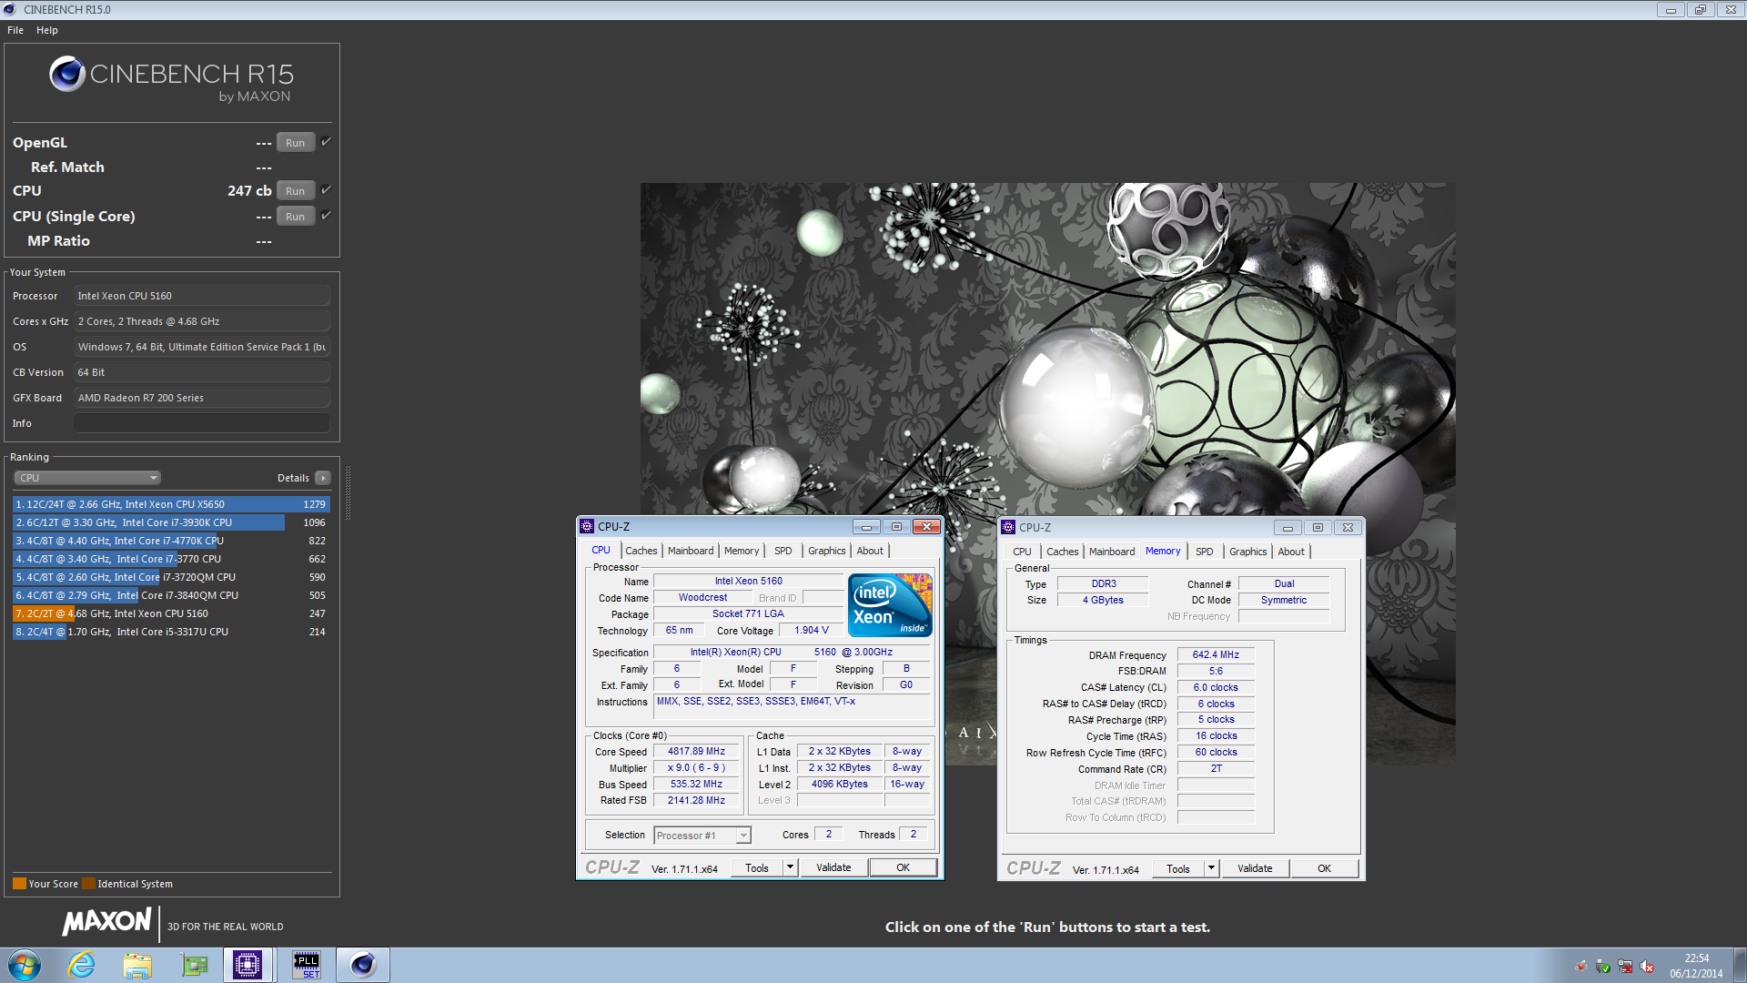Click Validate in left CPU-Z window
This screenshot has width=1747, height=983.
pyautogui.click(x=833, y=867)
